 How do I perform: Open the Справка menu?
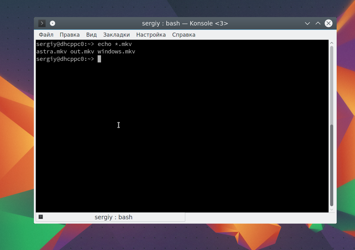point(184,35)
